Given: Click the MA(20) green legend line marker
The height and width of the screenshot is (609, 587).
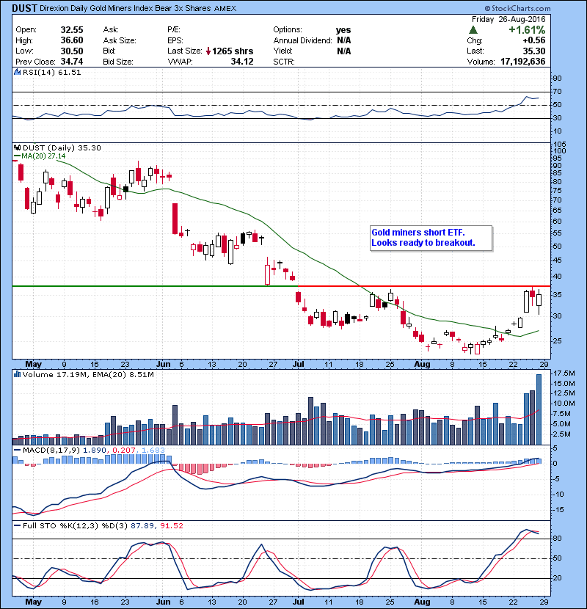Looking at the screenshot, I should pyautogui.click(x=17, y=156).
